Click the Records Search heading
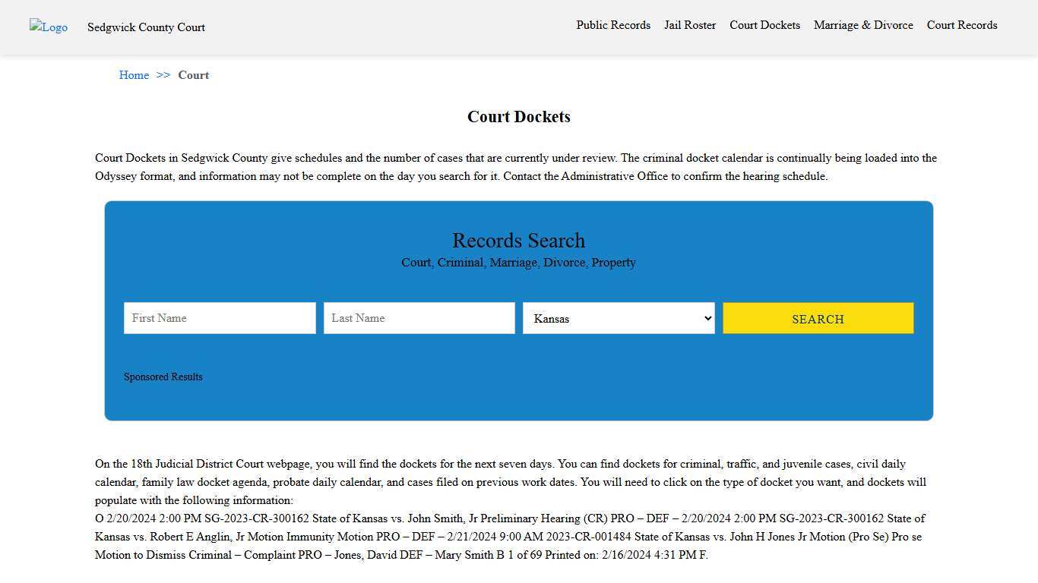The height and width of the screenshot is (583, 1038). 518,241
